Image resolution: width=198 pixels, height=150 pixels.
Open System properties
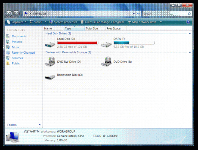[x=63, y=22]
